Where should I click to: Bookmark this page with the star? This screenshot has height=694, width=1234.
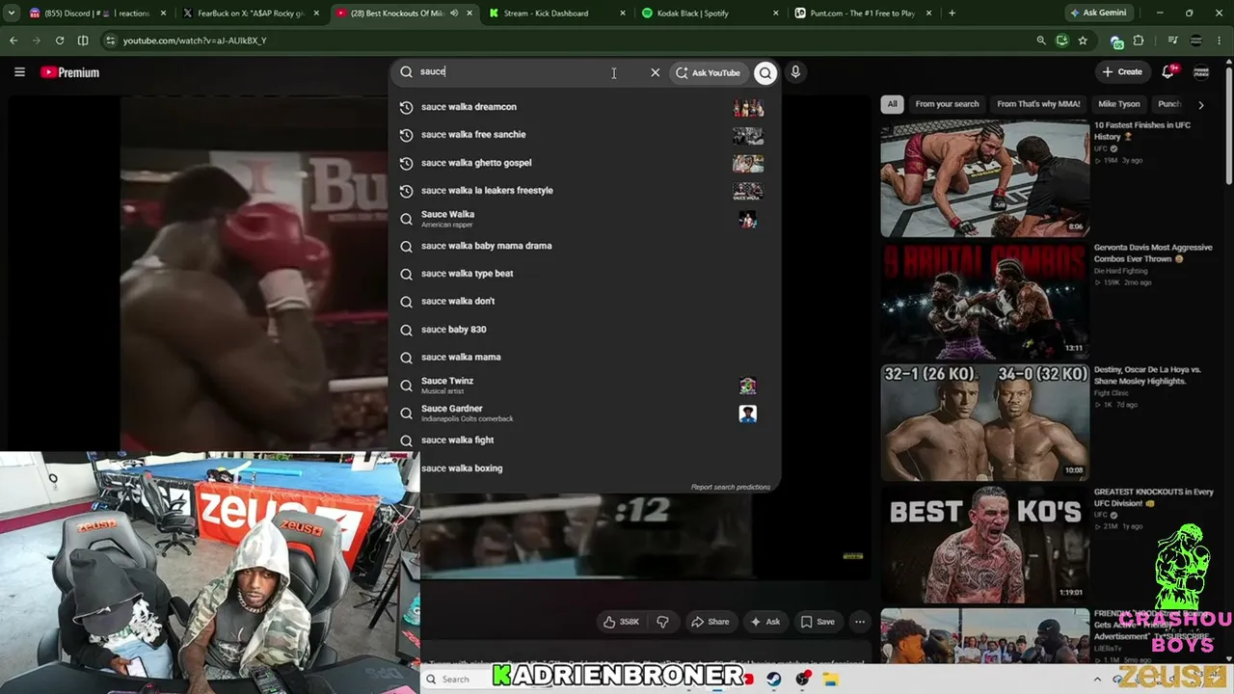pos(1083,40)
